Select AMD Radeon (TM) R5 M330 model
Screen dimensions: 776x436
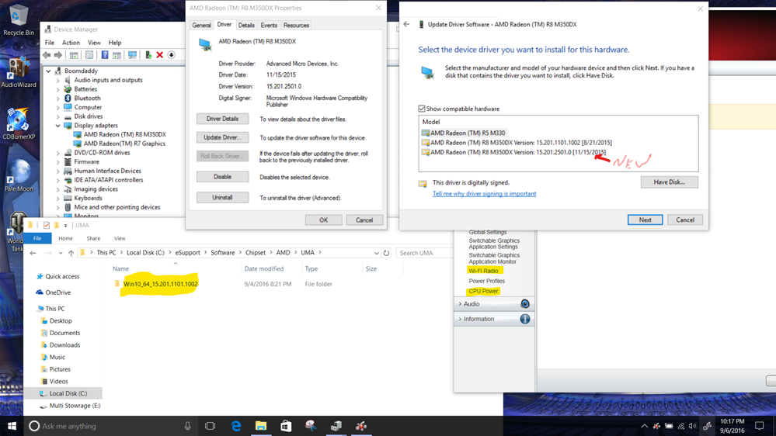point(467,133)
